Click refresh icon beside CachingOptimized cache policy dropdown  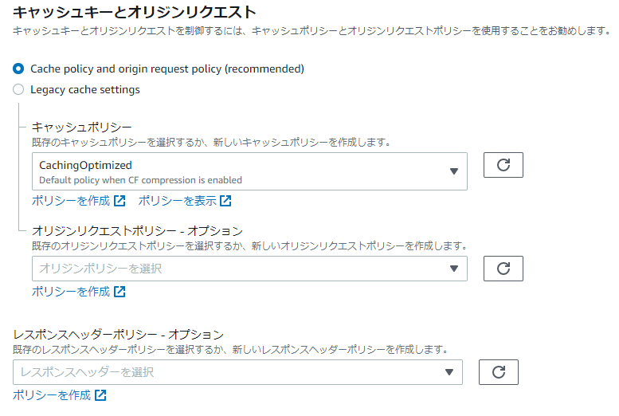click(x=503, y=165)
